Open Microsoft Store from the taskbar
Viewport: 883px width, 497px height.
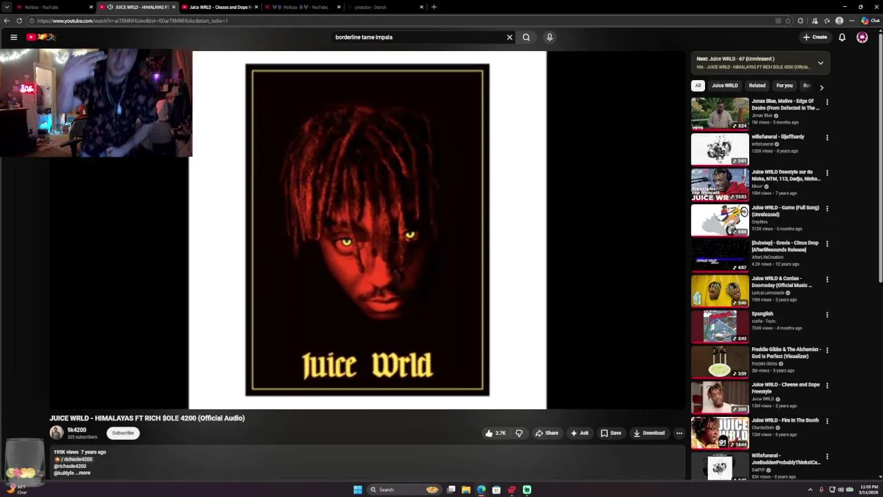496,489
